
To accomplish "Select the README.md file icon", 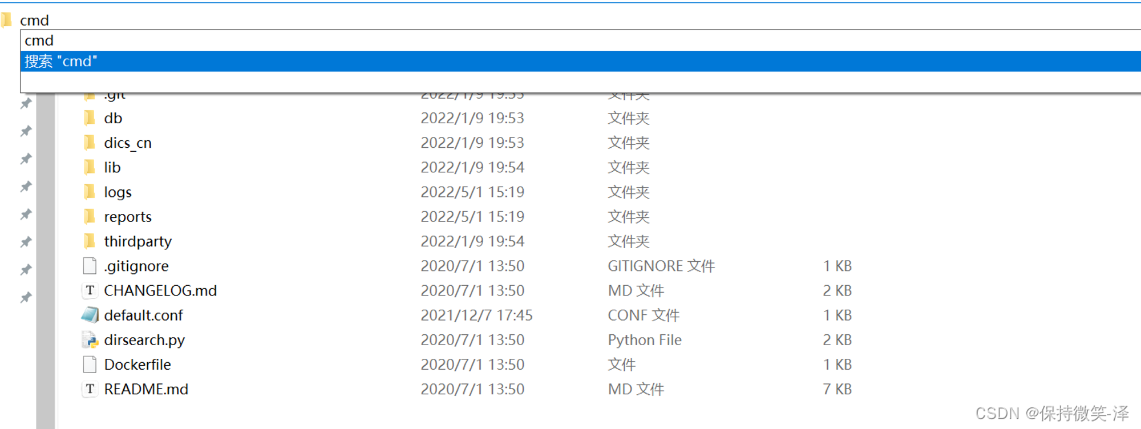I will tap(90, 389).
